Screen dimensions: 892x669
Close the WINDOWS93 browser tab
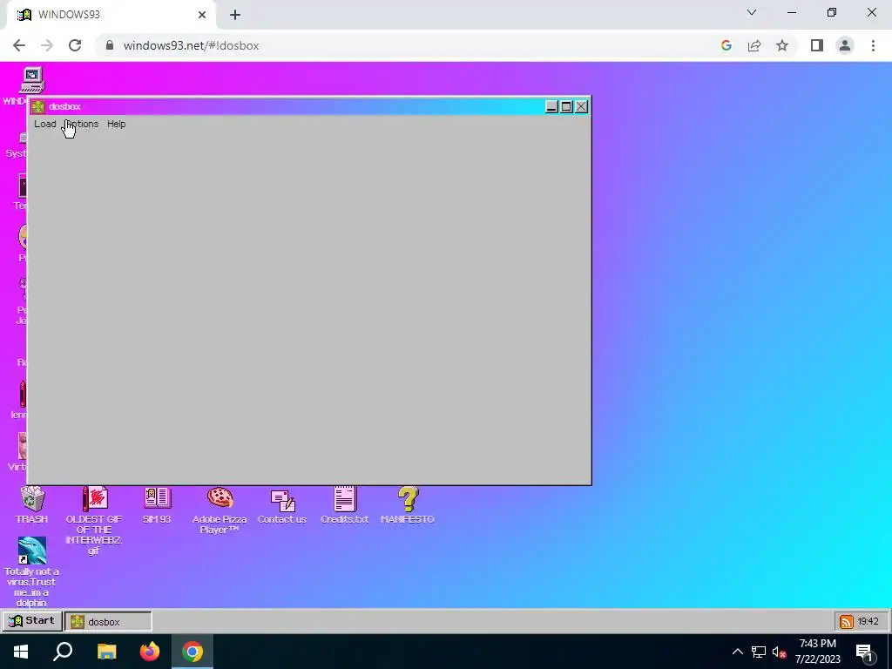pyautogui.click(x=202, y=15)
